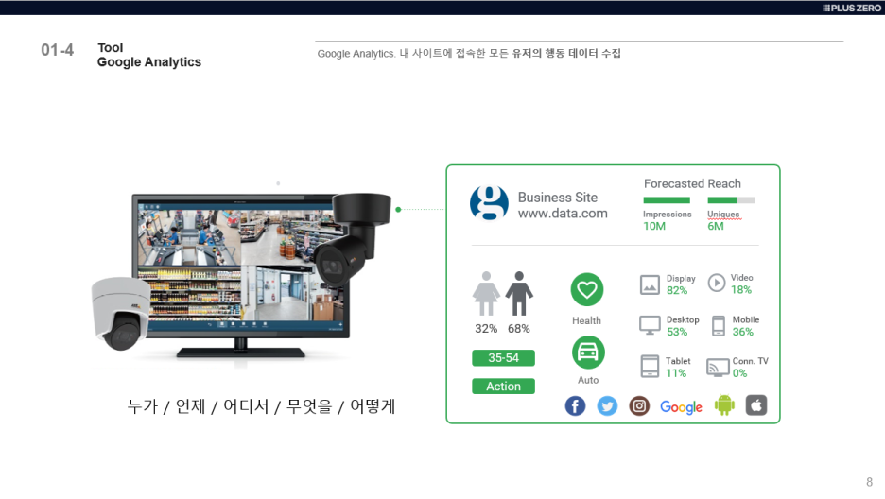Viewport: 885px width, 499px height.
Task: Click the Conn. TV 0% value
Action: click(739, 373)
